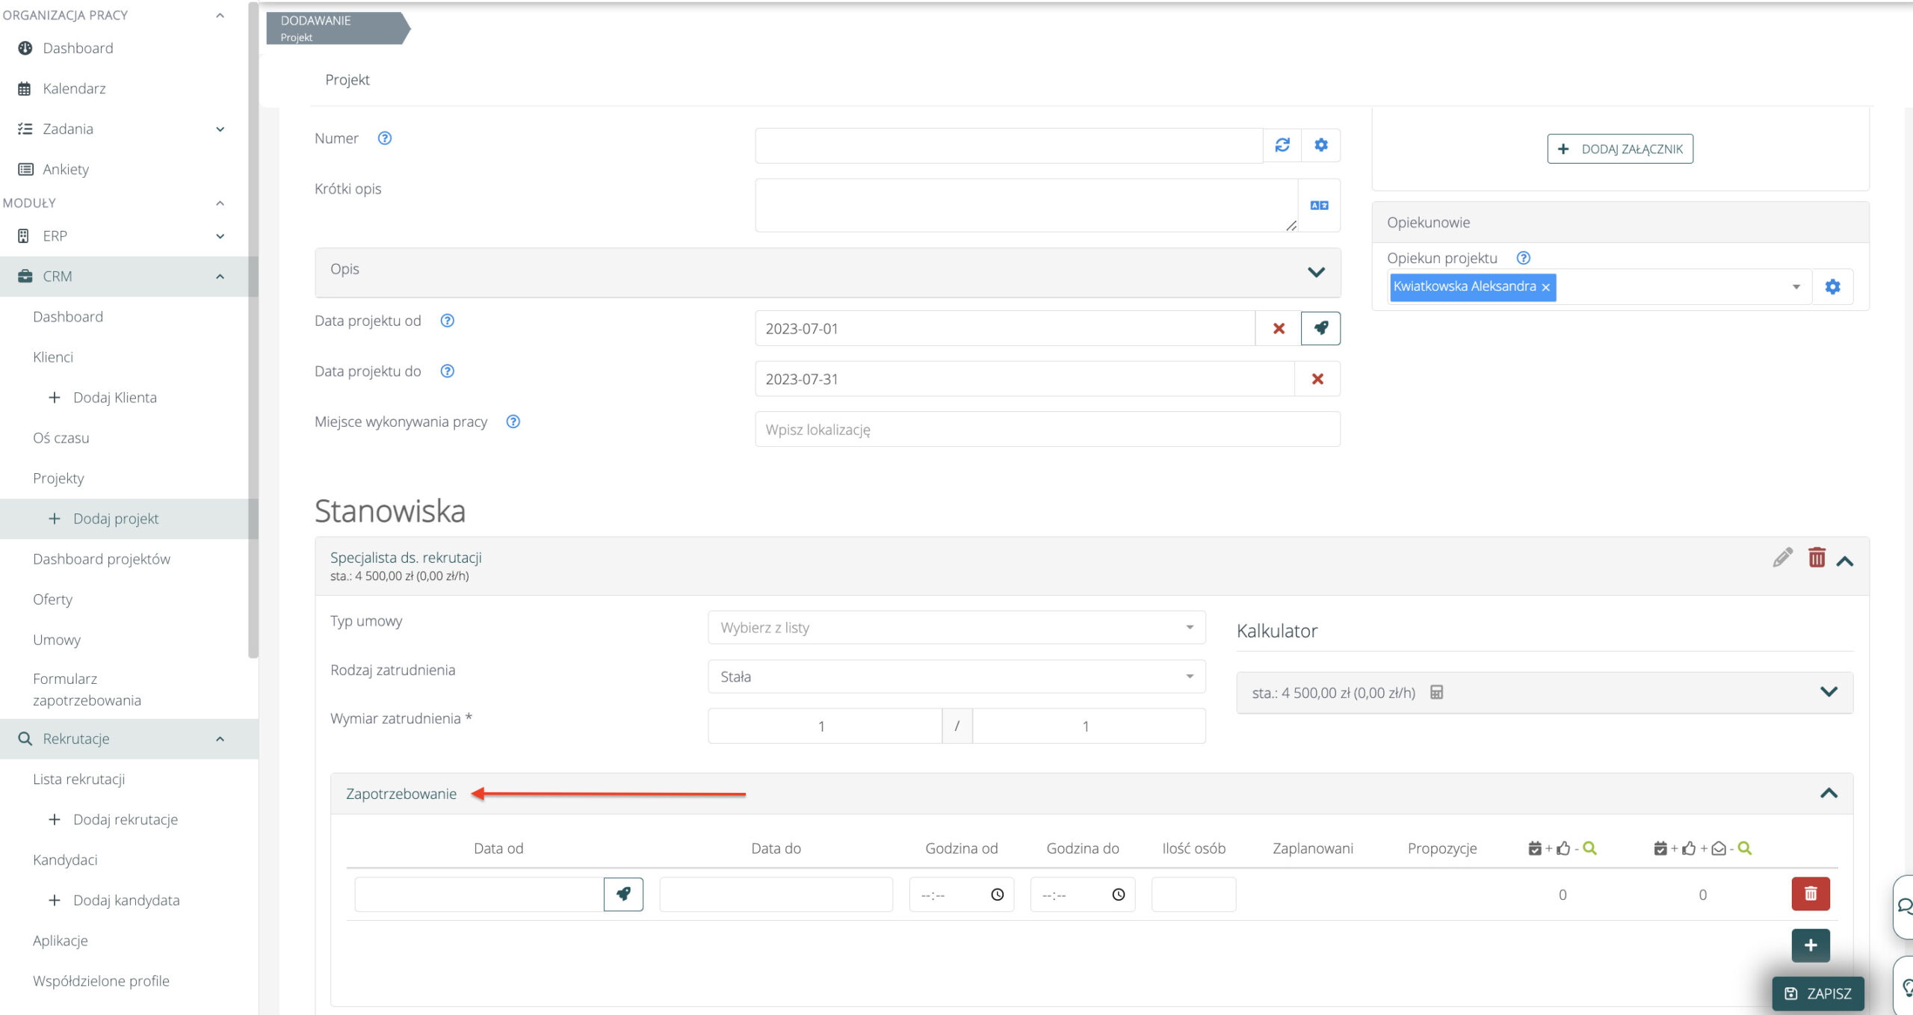Click the translate icon beside Krótki opis

1319,206
